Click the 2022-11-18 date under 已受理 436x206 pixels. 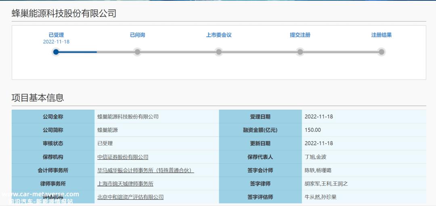coord(56,42)
